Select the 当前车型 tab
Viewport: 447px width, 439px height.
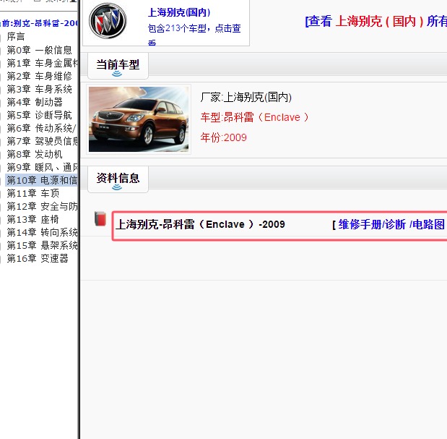coord(118,66)
